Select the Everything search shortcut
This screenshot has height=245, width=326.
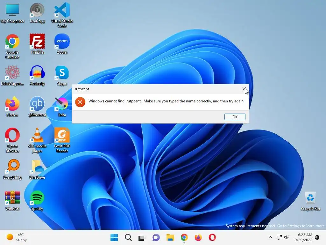[12, 169]
